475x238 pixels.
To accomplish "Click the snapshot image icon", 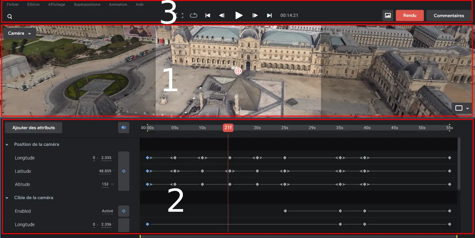I will [388, 15].
